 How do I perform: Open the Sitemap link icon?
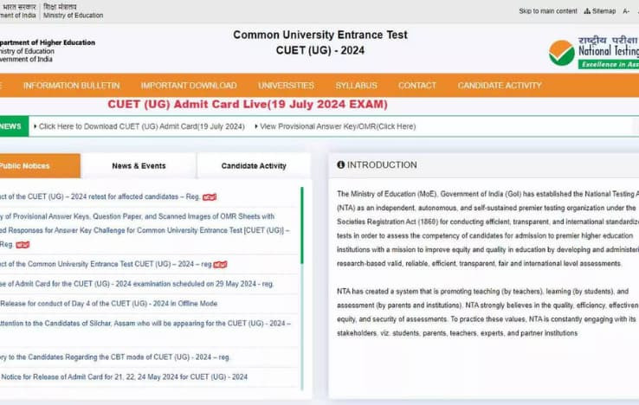[x=587, y=11]
